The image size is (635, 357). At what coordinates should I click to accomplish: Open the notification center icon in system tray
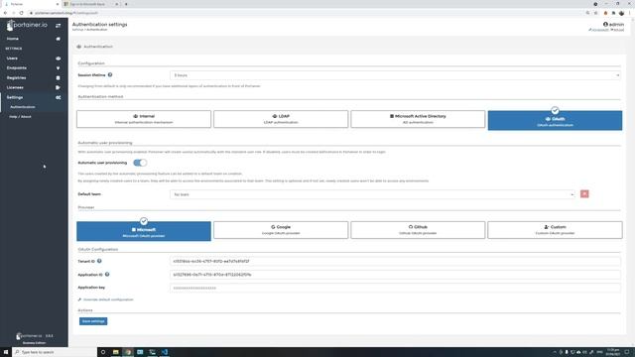(x=627, y=352)
